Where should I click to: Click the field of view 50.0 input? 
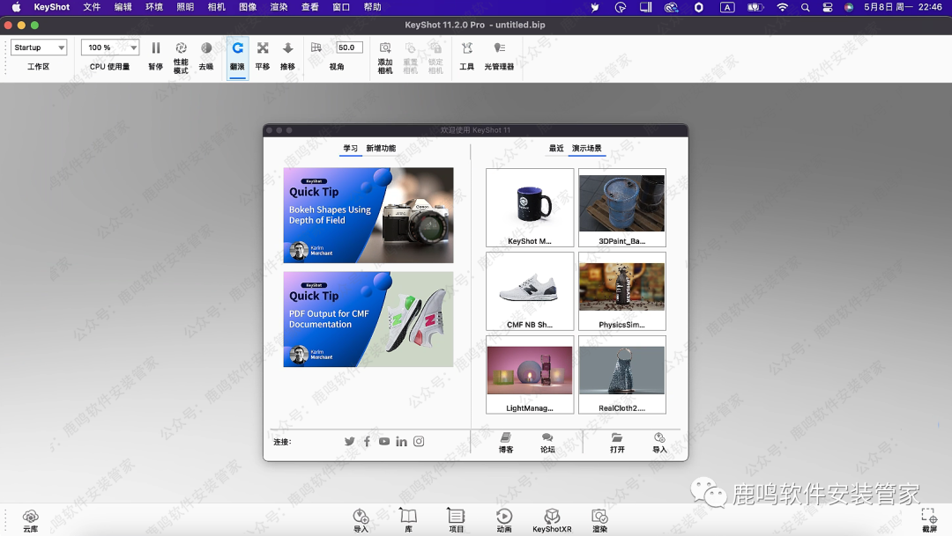[349, 48]
